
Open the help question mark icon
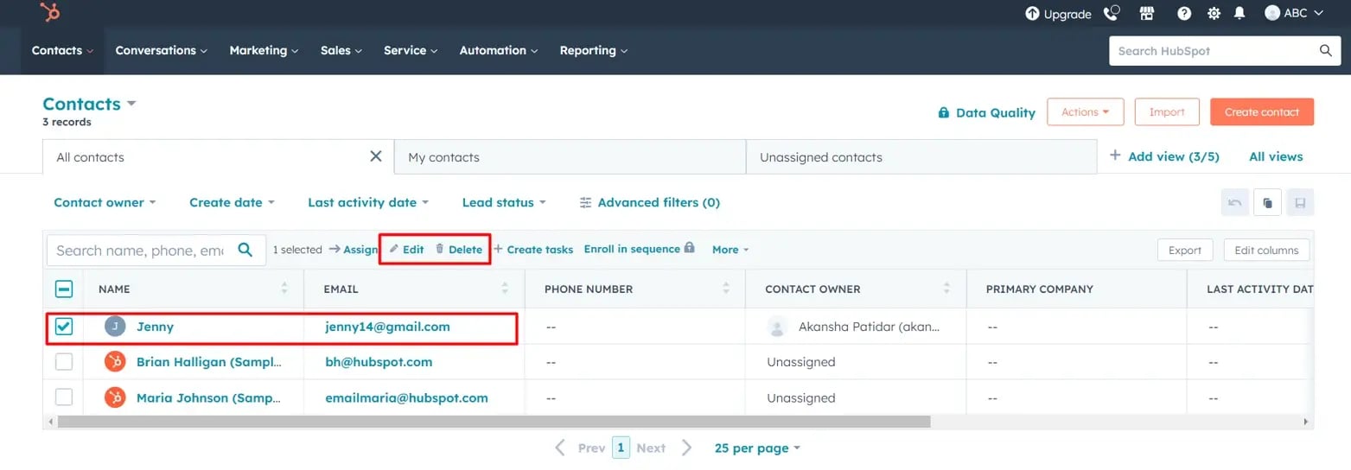pyautogui.click(x=1184, y=13)
